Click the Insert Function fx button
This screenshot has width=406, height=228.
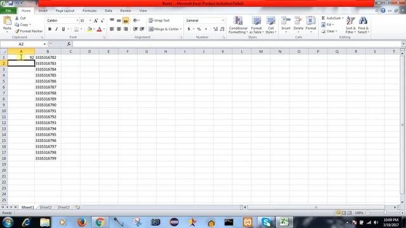[69, 44]
